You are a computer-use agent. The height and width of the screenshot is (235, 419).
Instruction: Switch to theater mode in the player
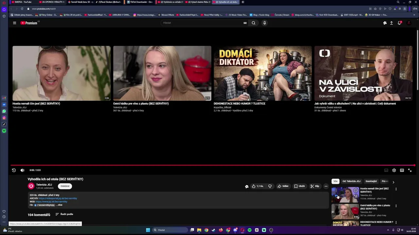click(402, 170)
